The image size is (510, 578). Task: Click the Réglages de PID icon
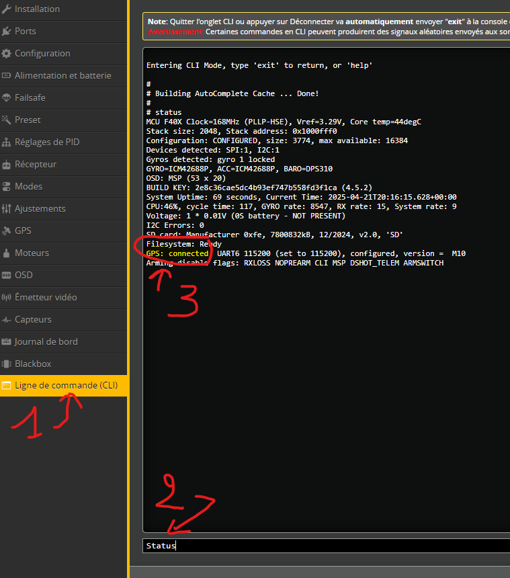7,142
